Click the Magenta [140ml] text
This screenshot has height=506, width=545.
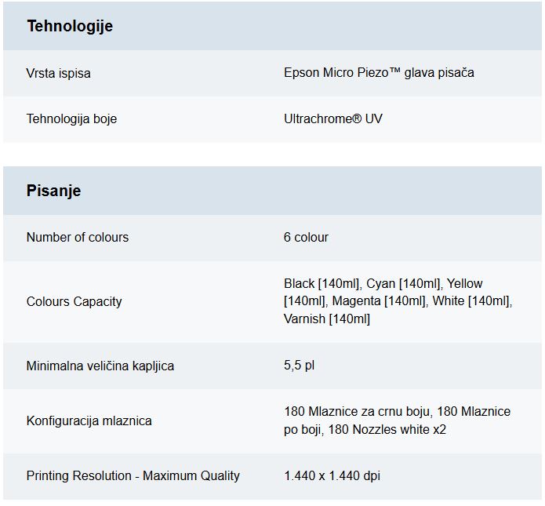click(x=379, y=300)
